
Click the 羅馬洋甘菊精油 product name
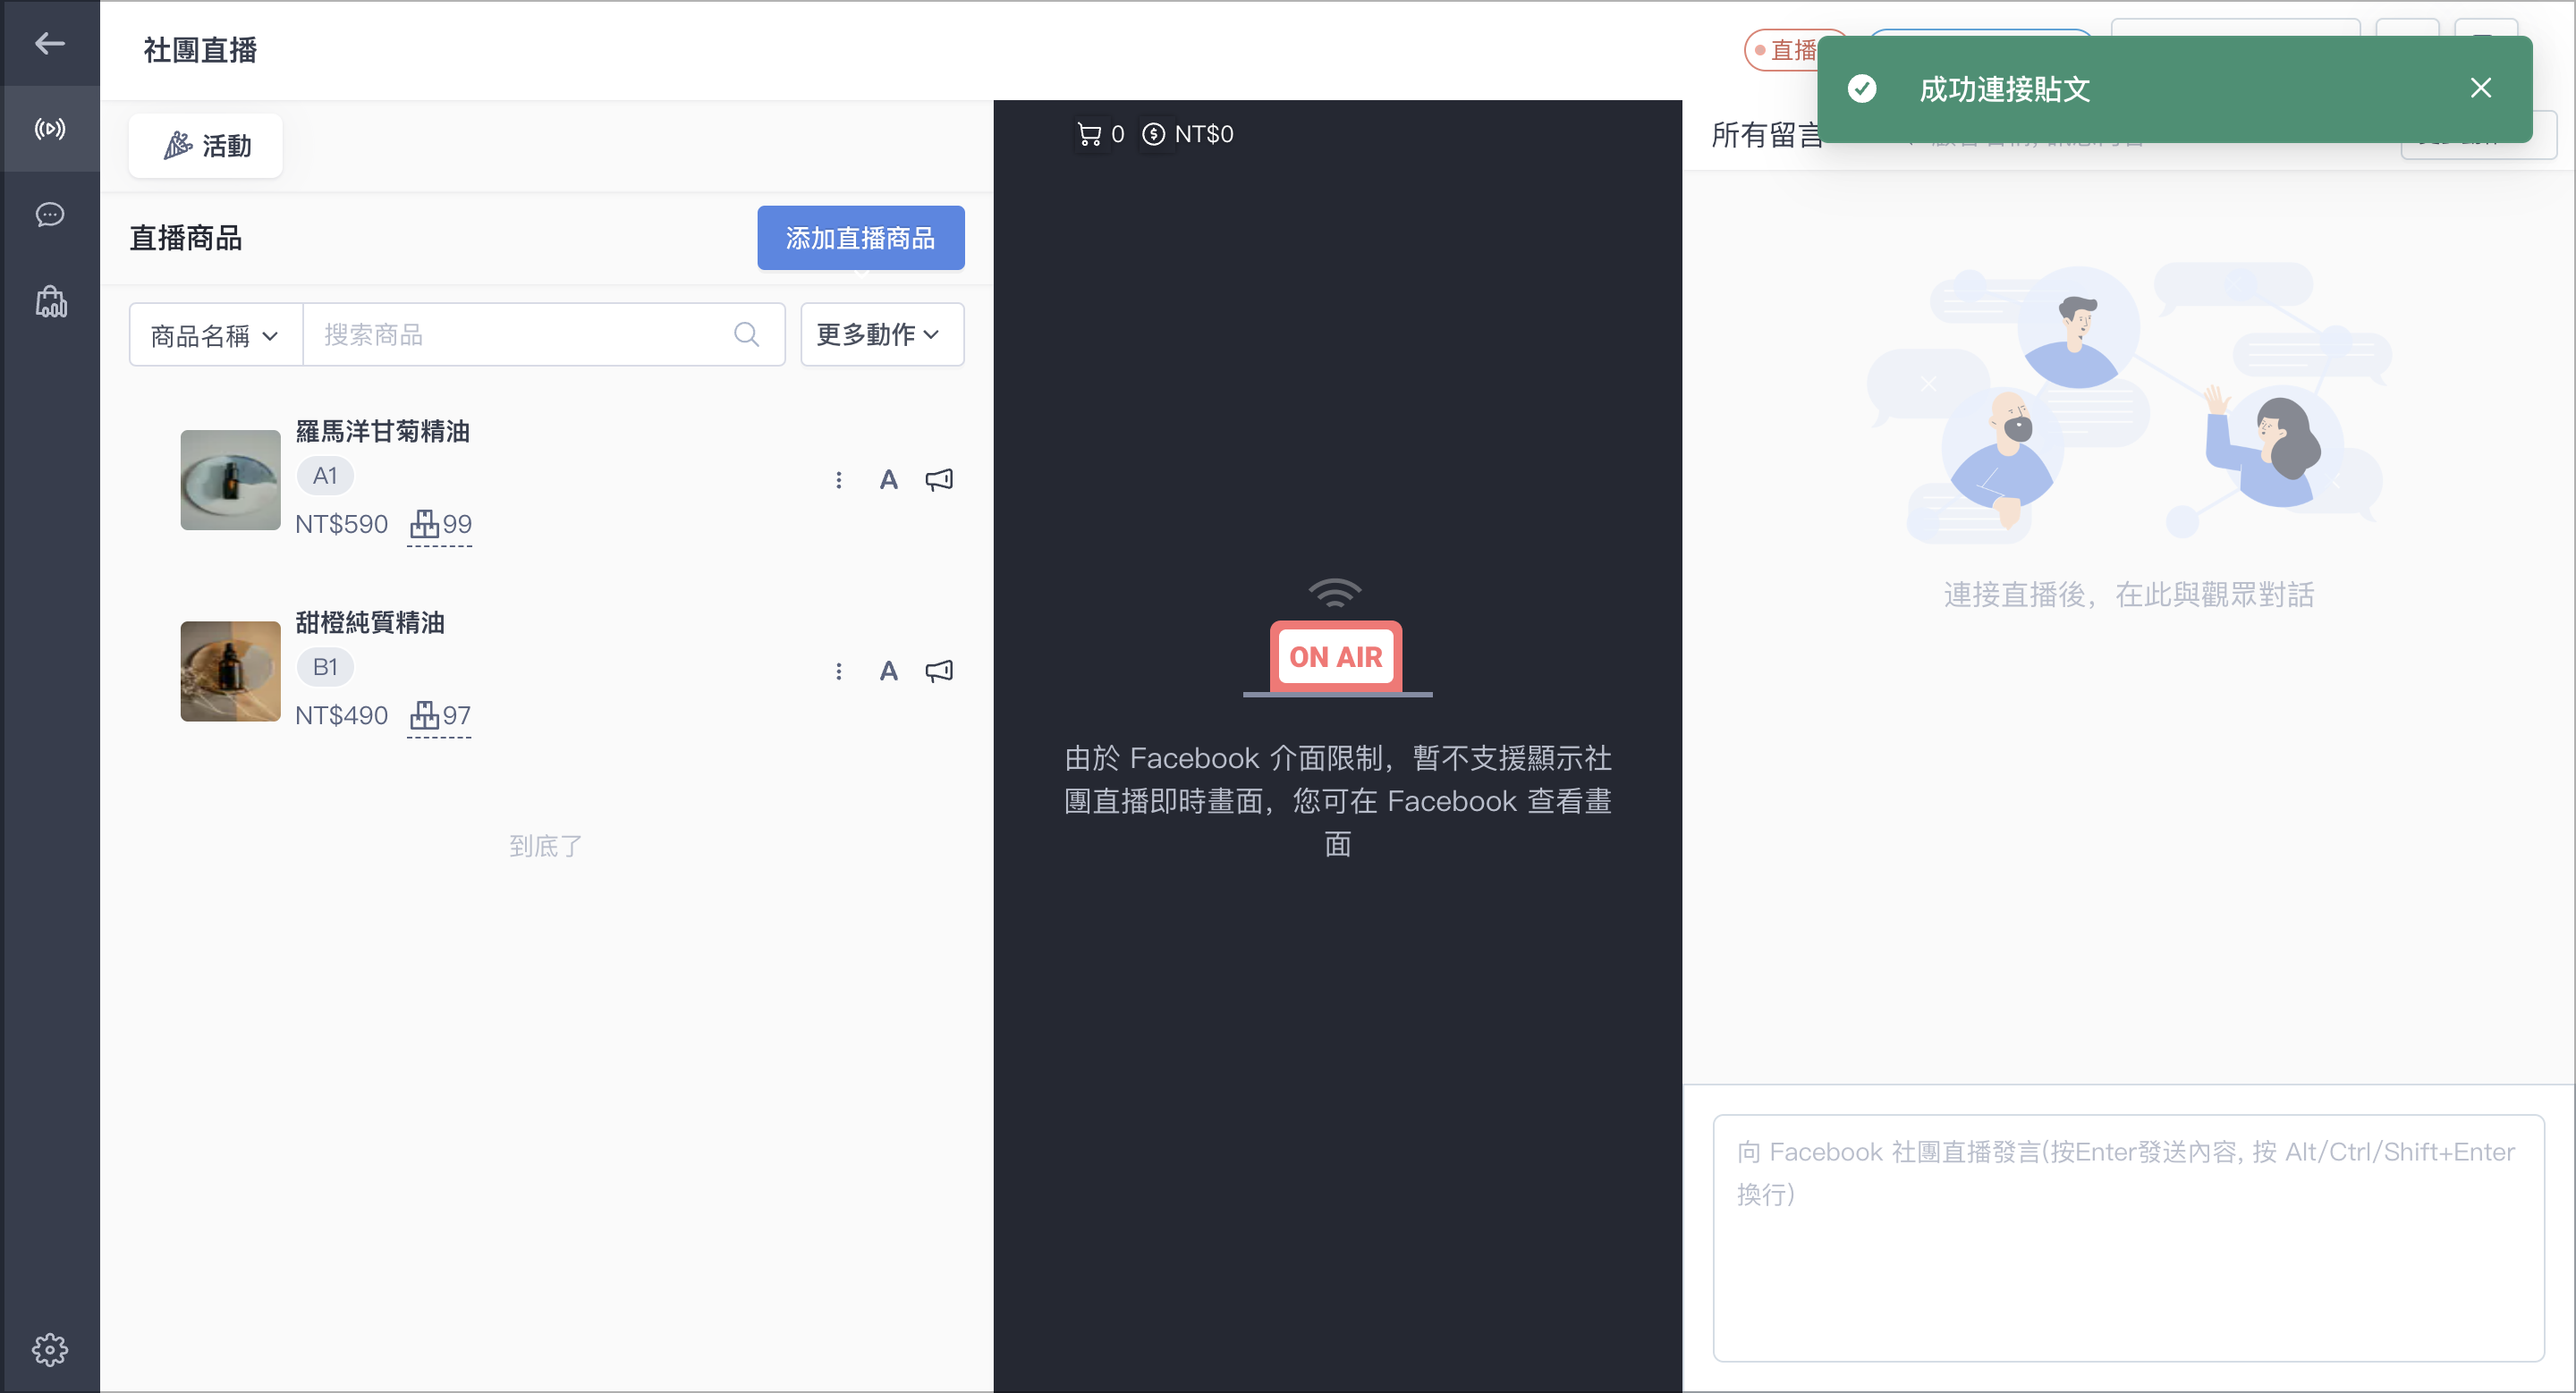(x=382, y=432)
